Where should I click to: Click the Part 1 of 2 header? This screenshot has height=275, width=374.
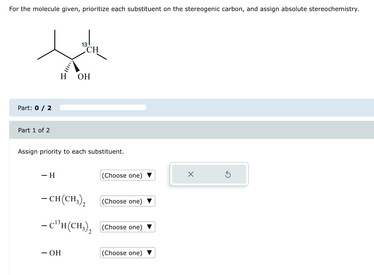click(x=34, y=130)
